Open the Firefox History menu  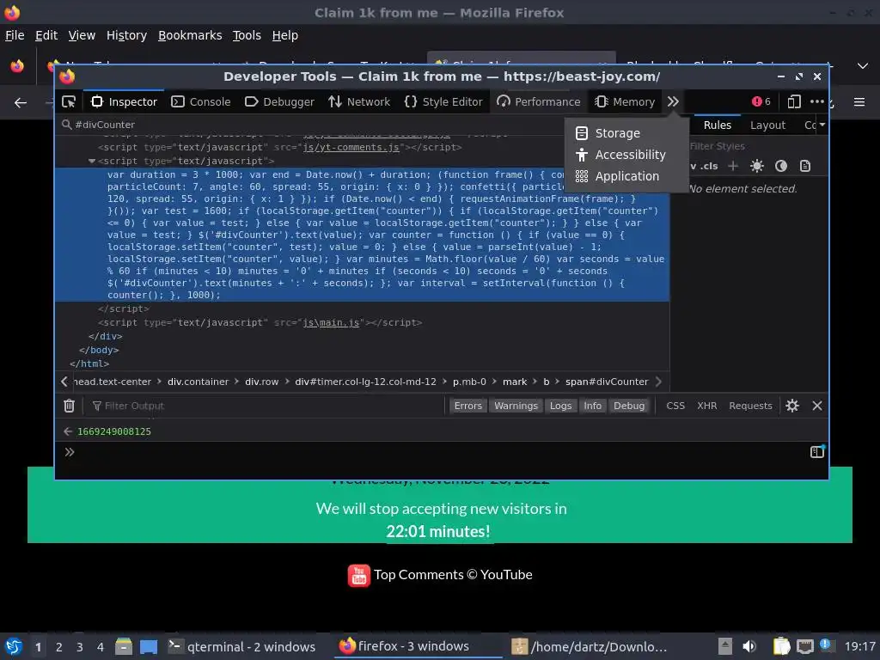[x=126, y=35]
